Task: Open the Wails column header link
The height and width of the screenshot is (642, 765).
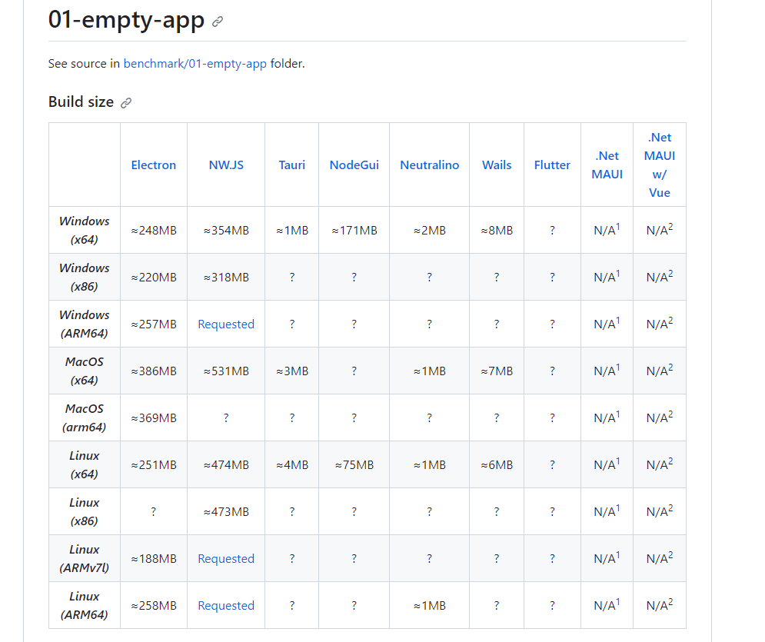Action: coord(497,165)
